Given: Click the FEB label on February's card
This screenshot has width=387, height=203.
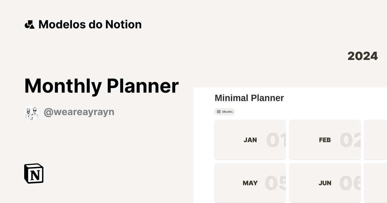Looking at the screenshot, I should click(325, 140).
